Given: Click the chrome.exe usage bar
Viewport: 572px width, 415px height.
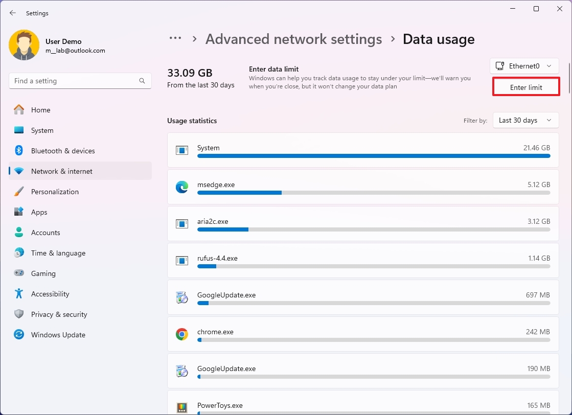Looking at the screenshot, I should pyautogui.click(x=374, y=340).
